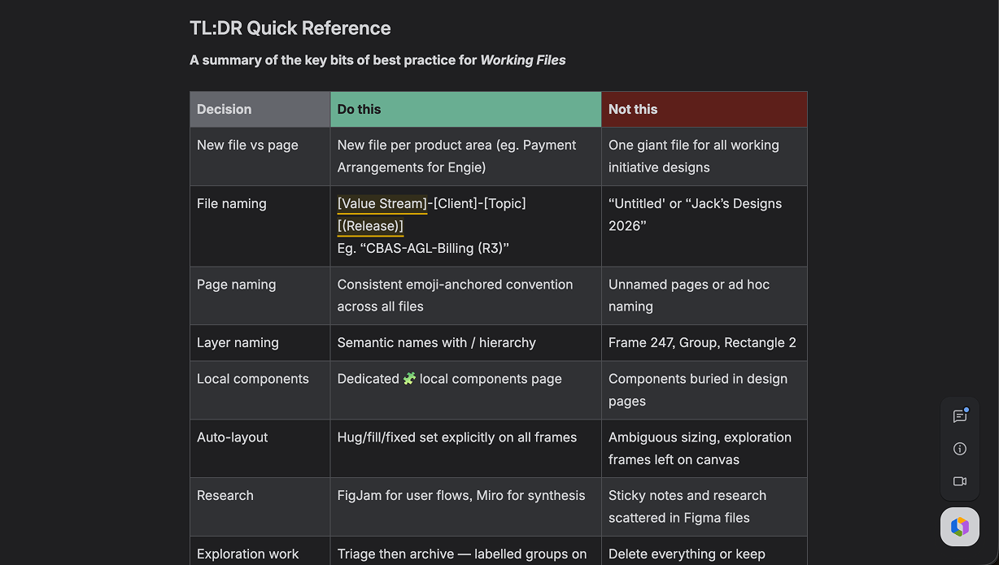Open the comments panel icon

pos(960,416)
